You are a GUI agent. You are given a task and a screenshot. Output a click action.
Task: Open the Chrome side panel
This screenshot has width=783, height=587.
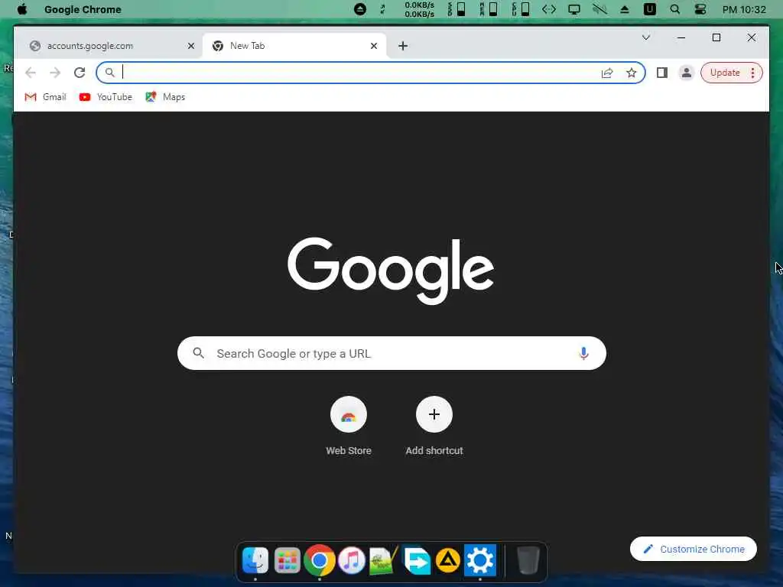[x=662, y=73]
